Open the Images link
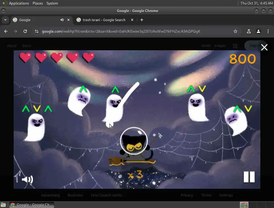This screenshot has width=274, height=208. (x=220, y=45)
